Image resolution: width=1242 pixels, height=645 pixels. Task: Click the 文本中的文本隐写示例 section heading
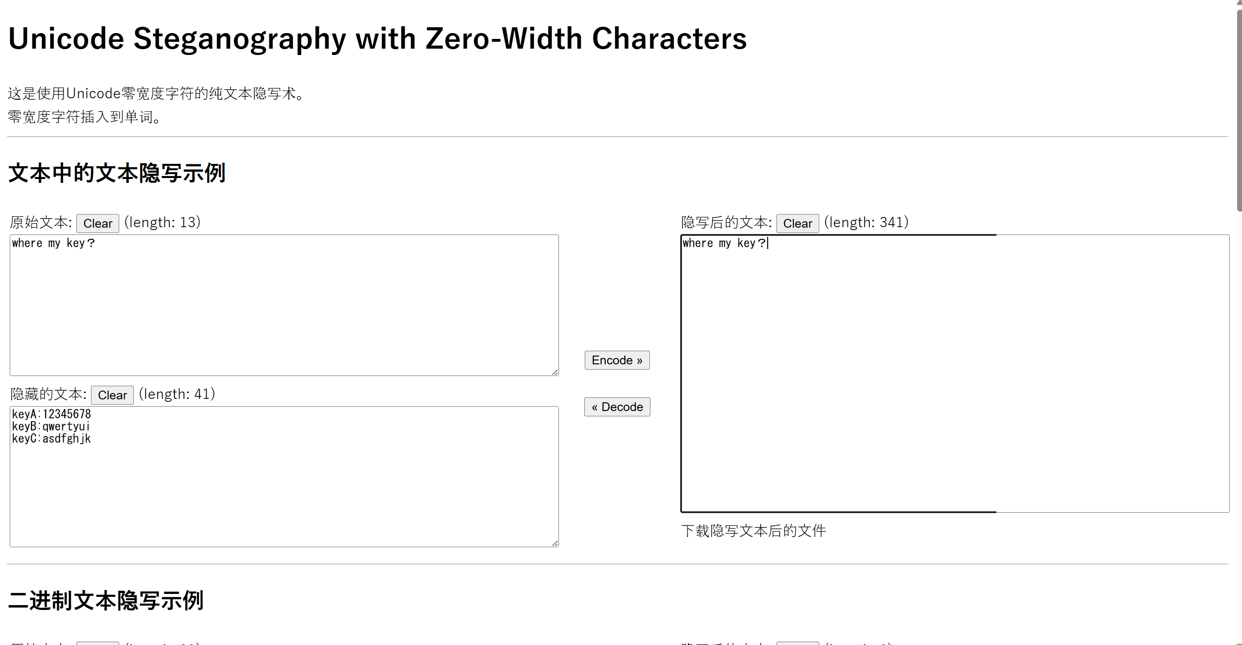coord(117,173)
